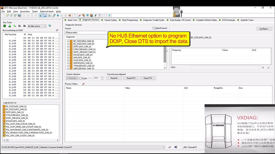This screenshot has height=154, width=275.
Task: Click the Read ID button
Action: point(114,78)
